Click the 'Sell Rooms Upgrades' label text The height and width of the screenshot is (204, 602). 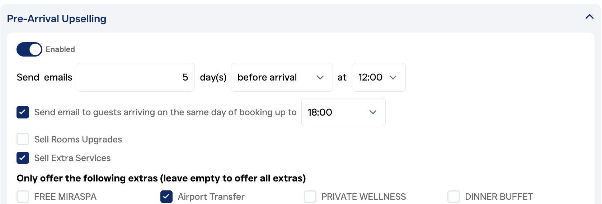point(78,139)
